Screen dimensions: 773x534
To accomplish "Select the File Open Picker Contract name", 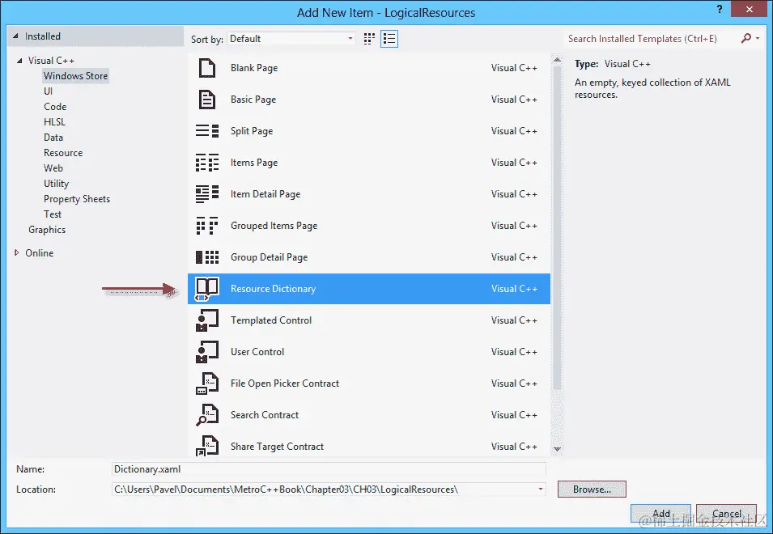I will [x=285, y=384].
